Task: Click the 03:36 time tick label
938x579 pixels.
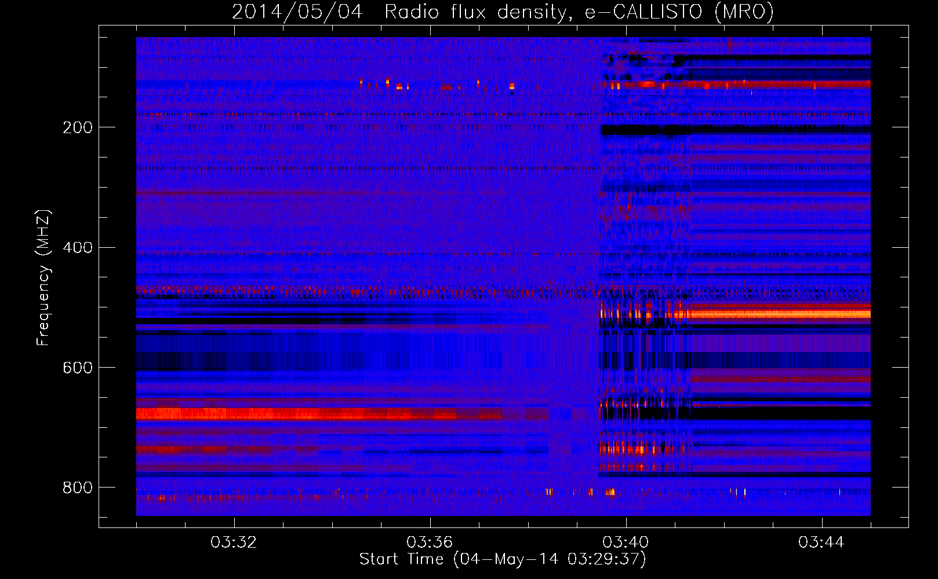Action: (x=430, y=543)
